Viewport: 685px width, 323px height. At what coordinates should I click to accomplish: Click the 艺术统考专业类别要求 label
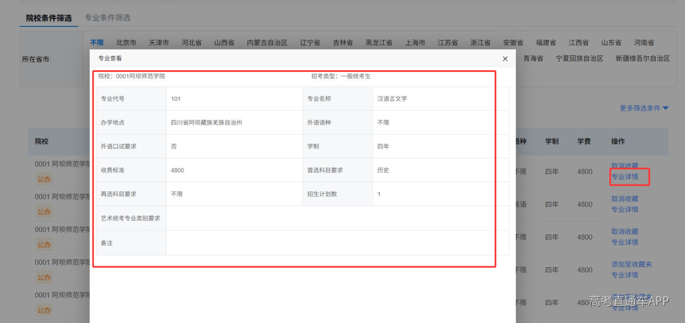[130, 218]
